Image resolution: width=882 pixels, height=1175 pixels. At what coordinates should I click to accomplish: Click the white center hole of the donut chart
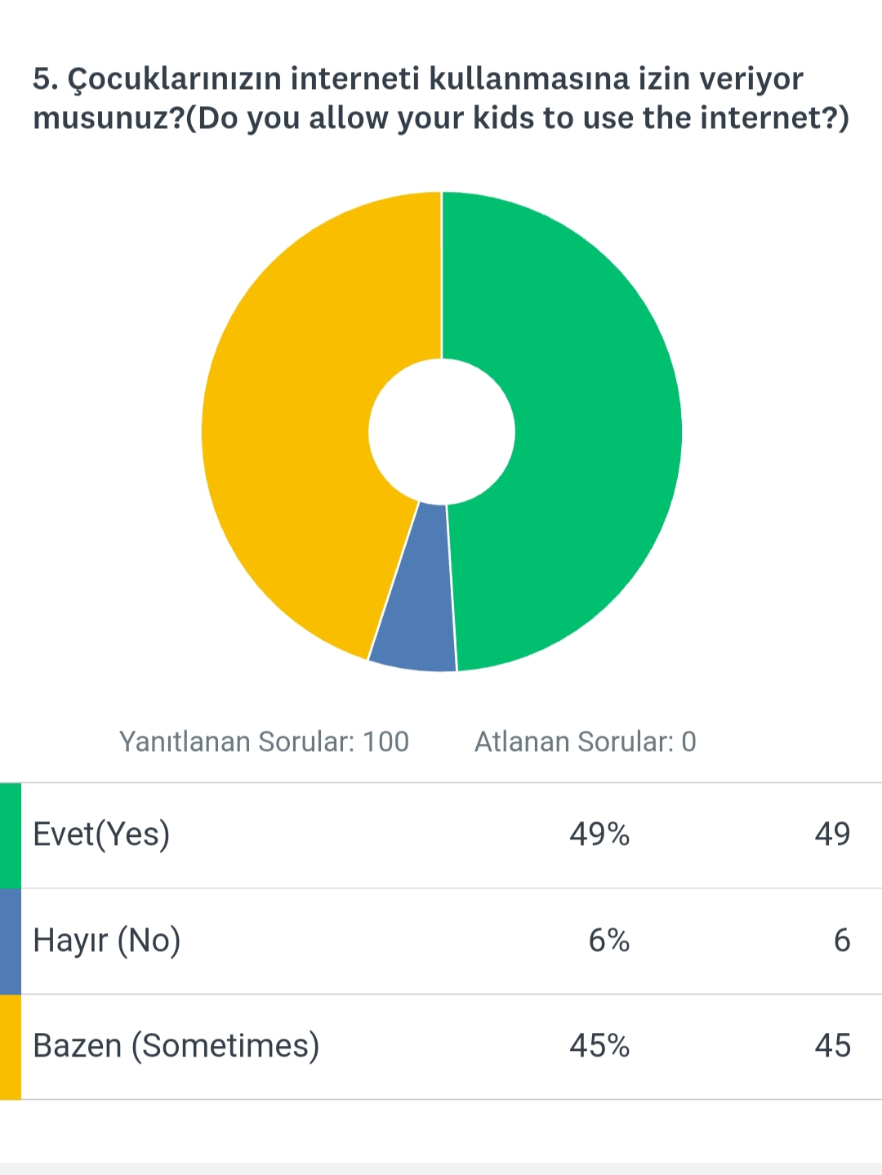(442, 431)
